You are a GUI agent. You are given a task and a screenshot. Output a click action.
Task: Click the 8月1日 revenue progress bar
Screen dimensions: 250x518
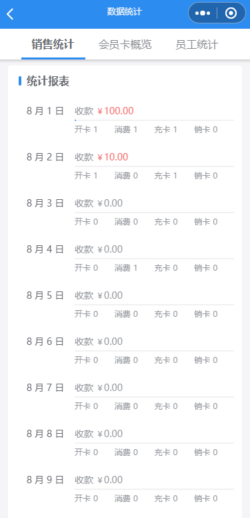(x=154, y=120)
